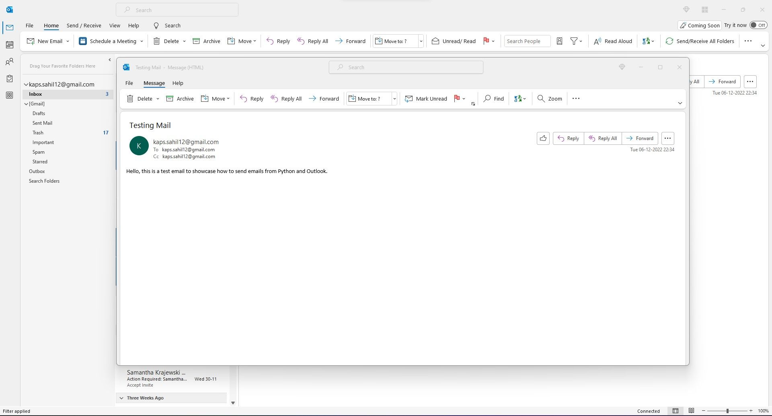Image resolution: width=772 pixels, height=416 pixels.
Task: Collapse the kaps.sahil12@gmail.com account folder tree
Action: [x=26, y=84]
